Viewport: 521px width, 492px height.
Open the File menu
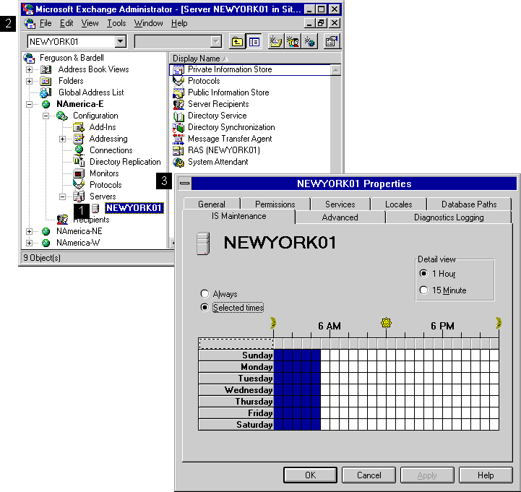46,23
